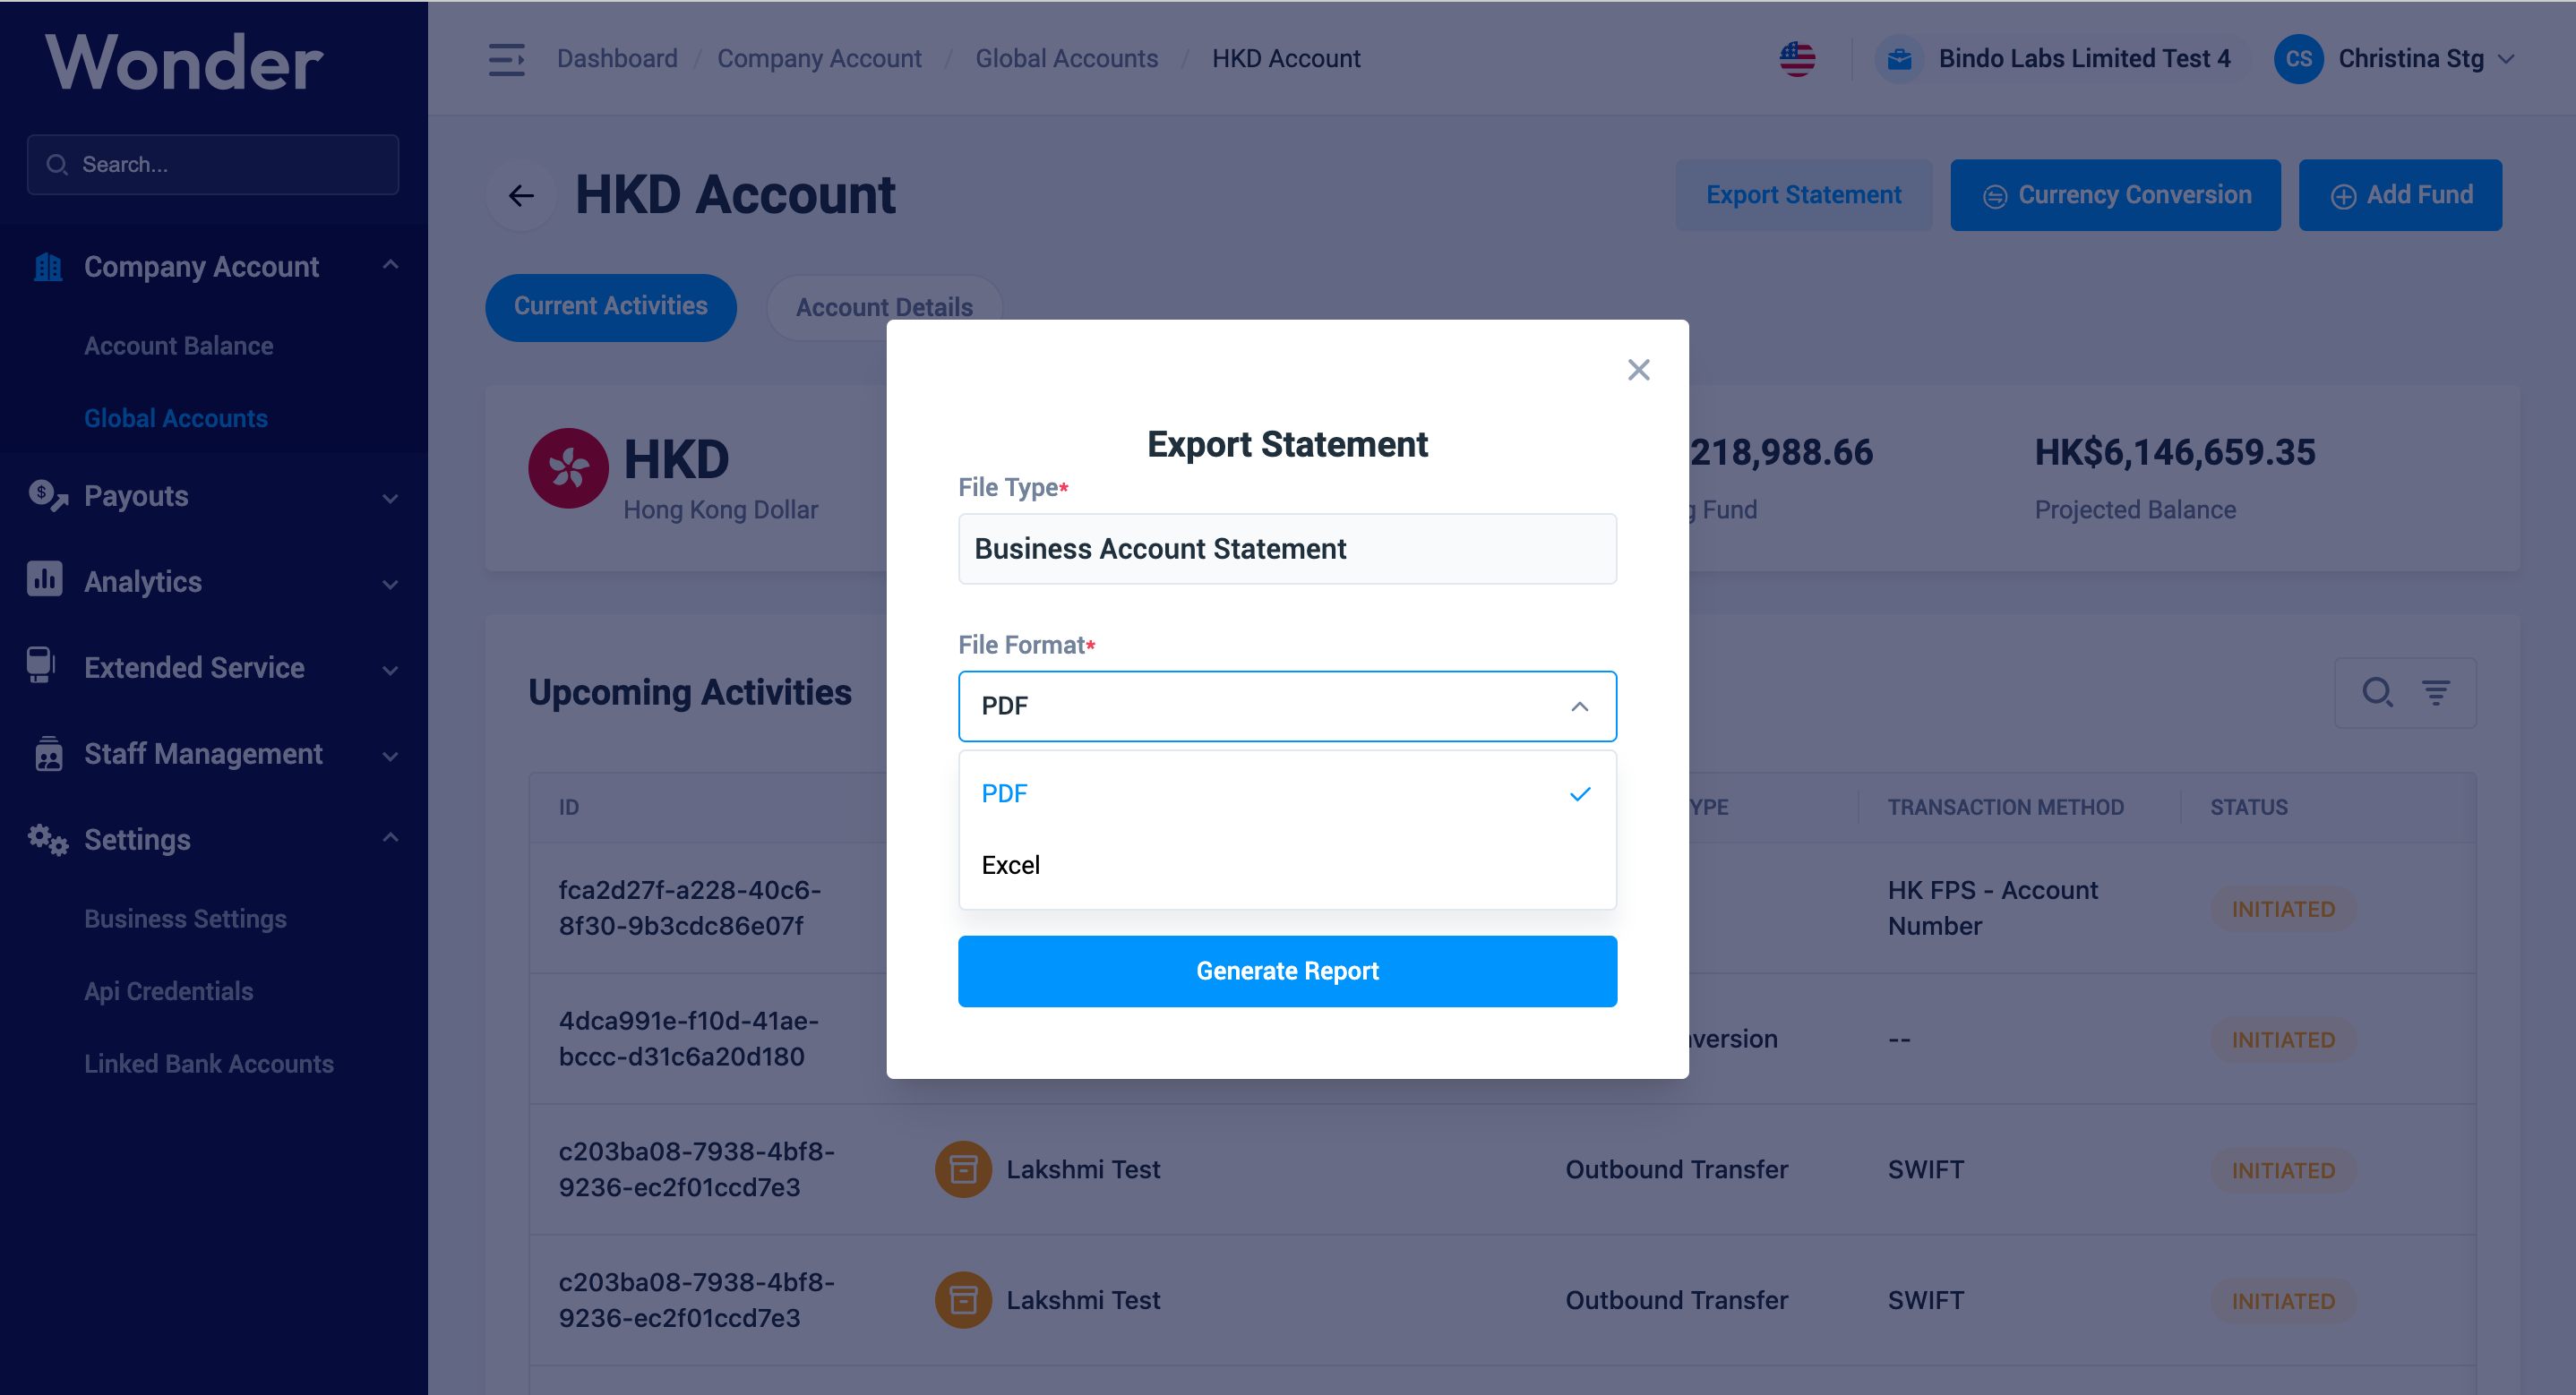Open Global Accounts in sidebar
The image size is (2576, 1395).
pos(175,418)
